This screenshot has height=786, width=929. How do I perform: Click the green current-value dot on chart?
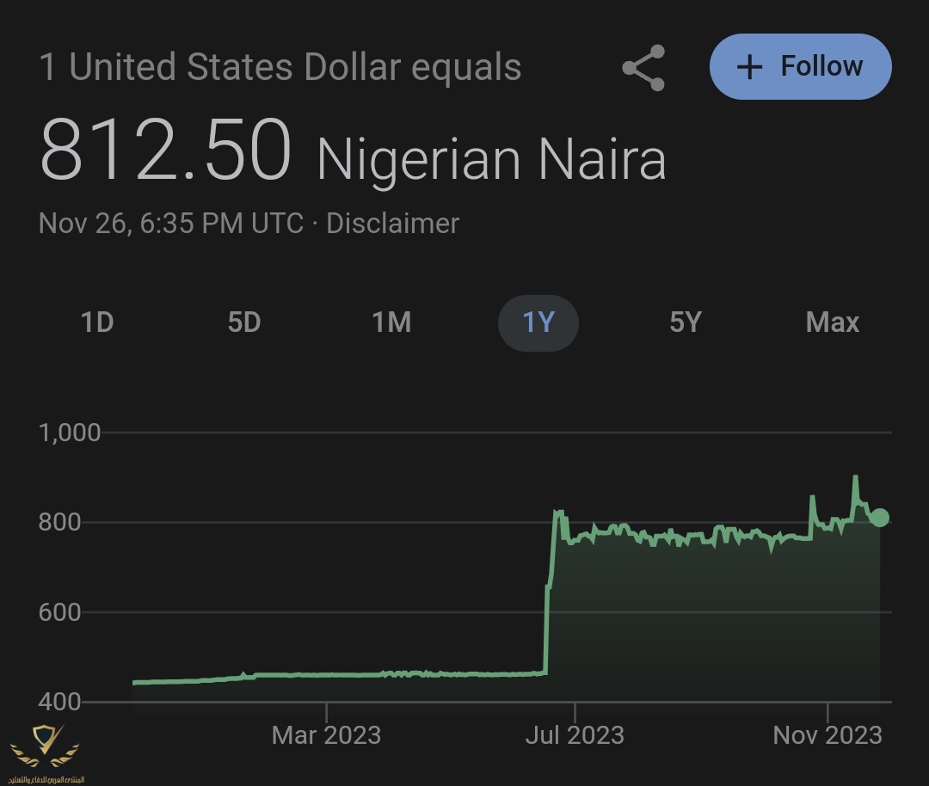click(879, 518)
